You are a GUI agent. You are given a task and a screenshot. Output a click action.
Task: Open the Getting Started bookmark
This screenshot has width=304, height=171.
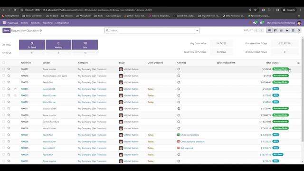click(x=10, y=16)
